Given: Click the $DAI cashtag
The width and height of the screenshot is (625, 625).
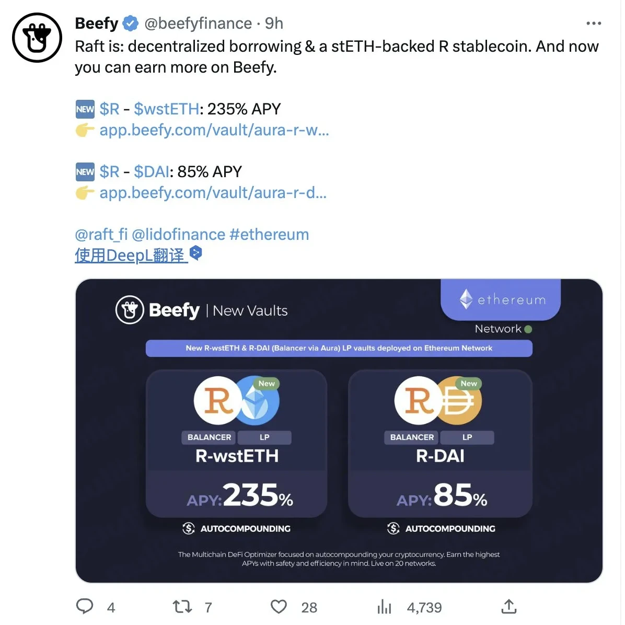Looking at the screenshot, I should point(152,171).
